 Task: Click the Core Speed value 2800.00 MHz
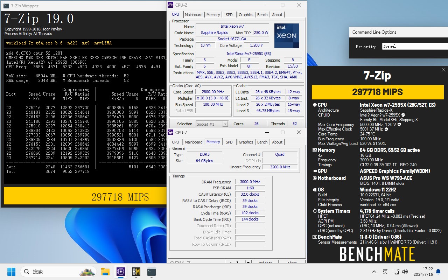click(212, 92)
